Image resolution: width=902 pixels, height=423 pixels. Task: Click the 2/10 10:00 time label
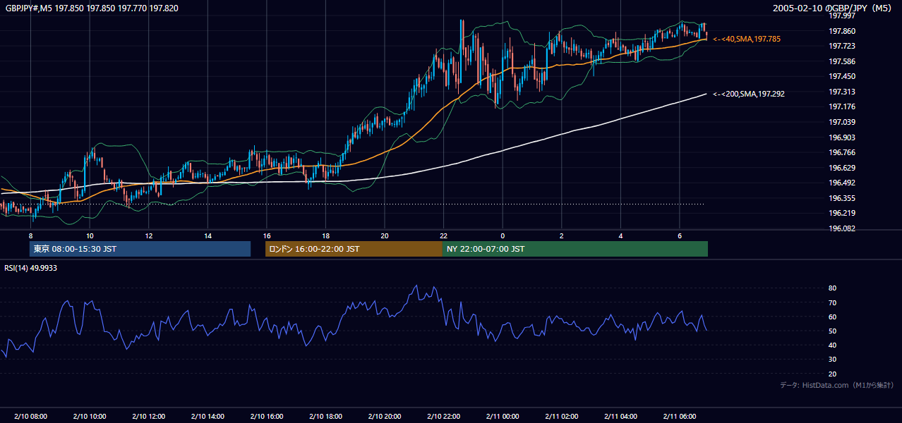coord(90,417)
